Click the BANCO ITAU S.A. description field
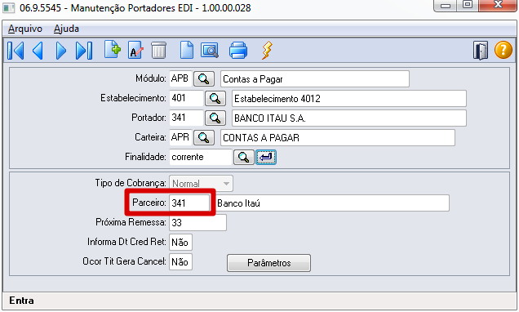The height and width of the screenshot is (312, 519). pos(349,118)
